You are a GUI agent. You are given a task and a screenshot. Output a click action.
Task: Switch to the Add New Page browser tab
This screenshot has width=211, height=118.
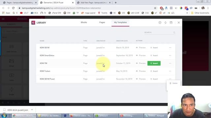coord(94,3)
